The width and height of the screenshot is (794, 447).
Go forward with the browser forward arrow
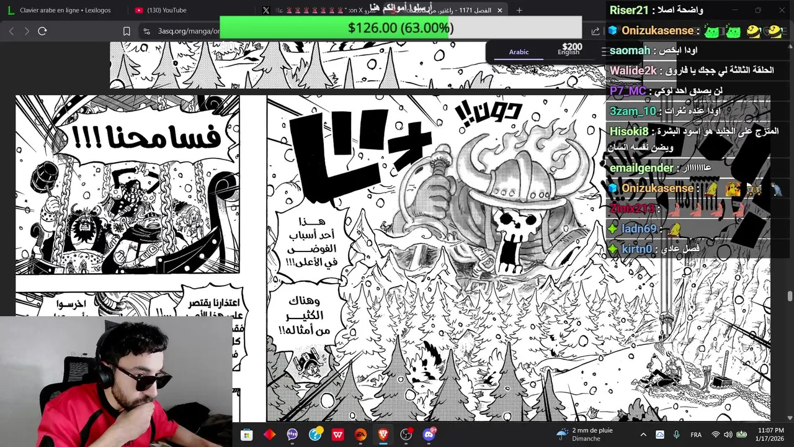pos(27,31)
